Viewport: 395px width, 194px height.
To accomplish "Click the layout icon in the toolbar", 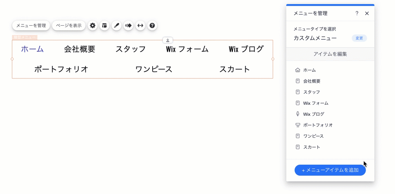I will point(104,26).
